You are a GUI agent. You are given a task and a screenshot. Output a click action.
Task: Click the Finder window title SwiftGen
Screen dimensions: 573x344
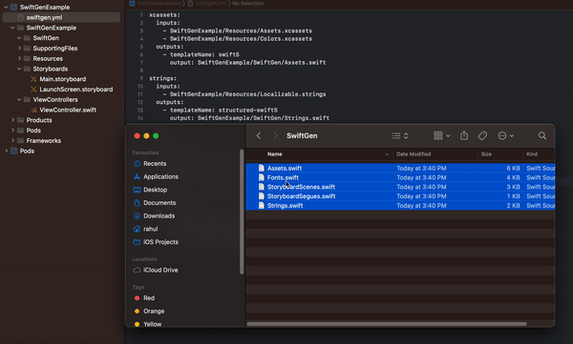[x=302, y=135]
